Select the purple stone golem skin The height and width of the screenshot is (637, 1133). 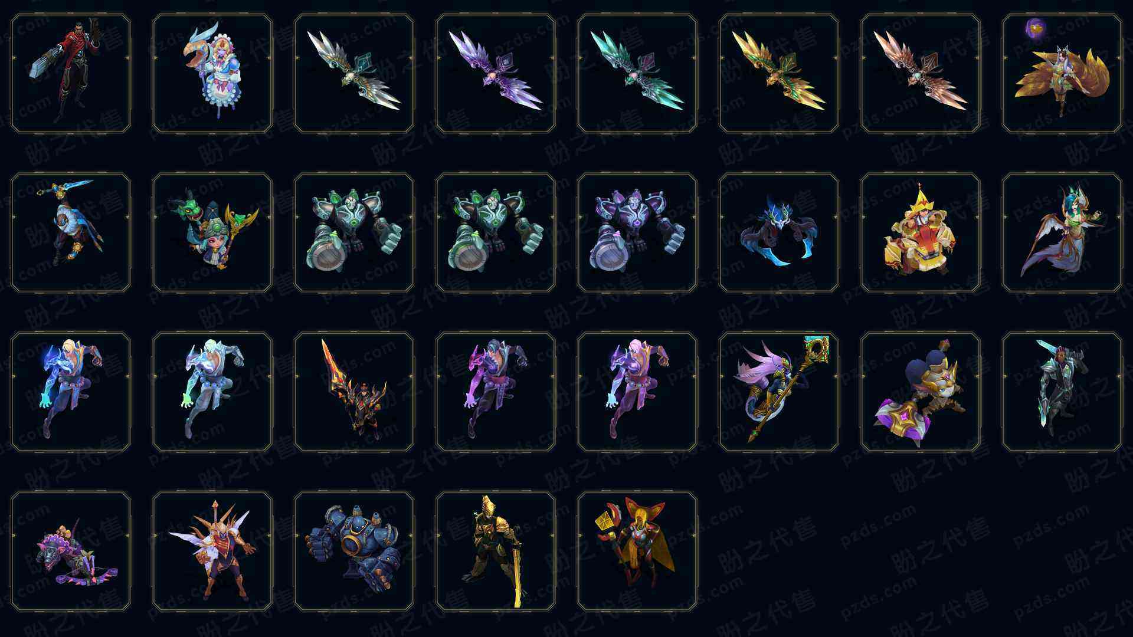pyautogui.click(x=637, y=232)
